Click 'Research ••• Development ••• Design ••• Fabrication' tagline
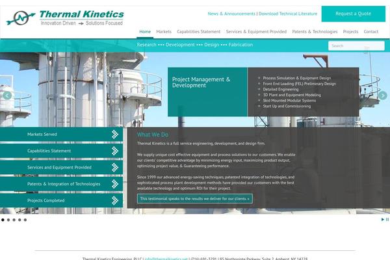390x260 pixels. [x=195, y=45]
